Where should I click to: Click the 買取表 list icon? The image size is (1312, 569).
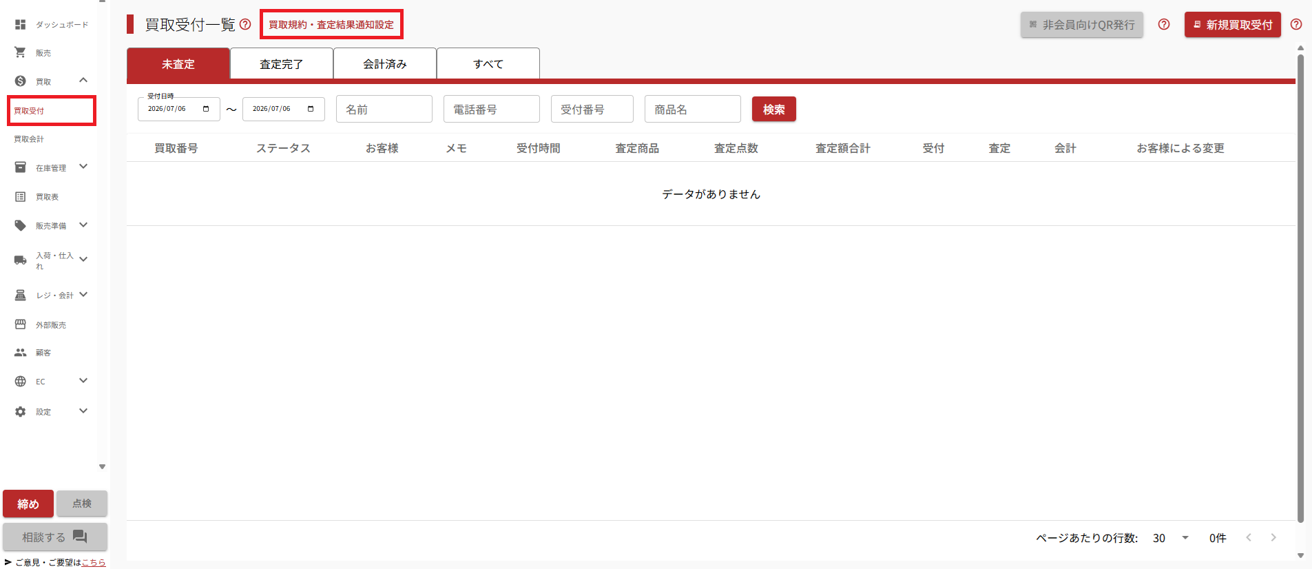[21, 197]
